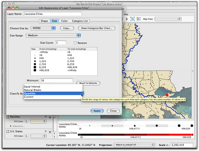Viewport: 199px width, 151px height.
Task: Click the '-Infinity' cell in size table
Action: (43, 52)
